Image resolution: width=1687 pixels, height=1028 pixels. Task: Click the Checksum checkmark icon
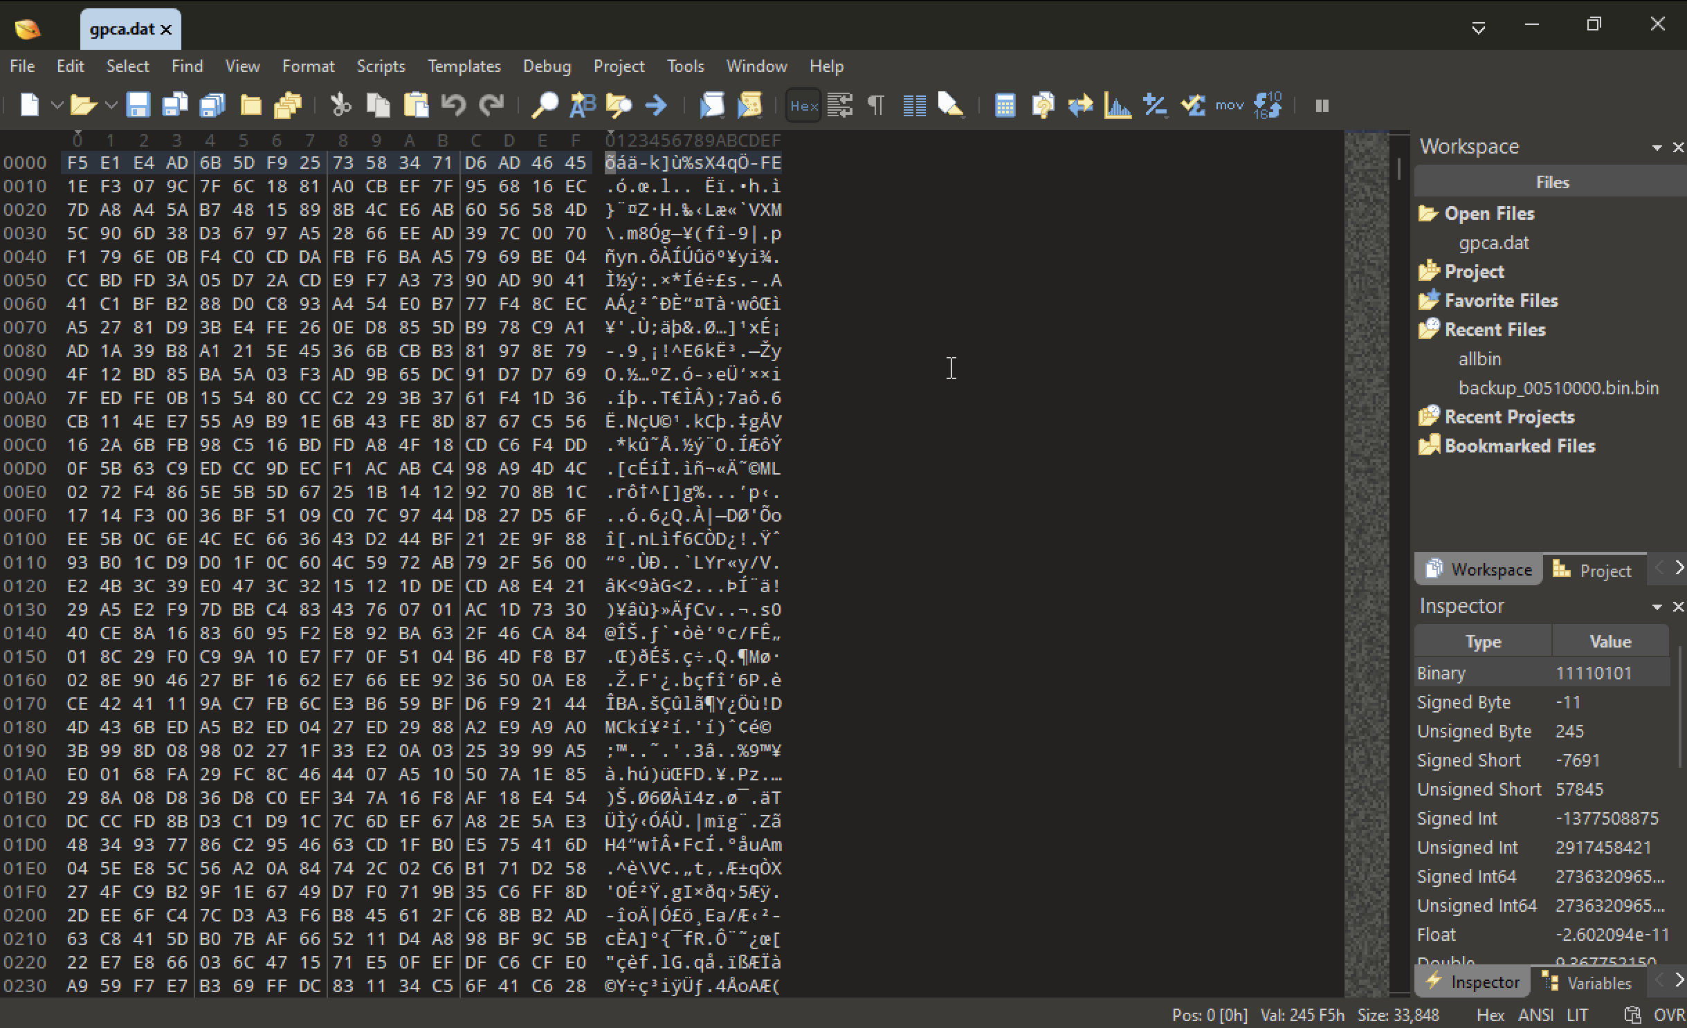coord(1193,106)
